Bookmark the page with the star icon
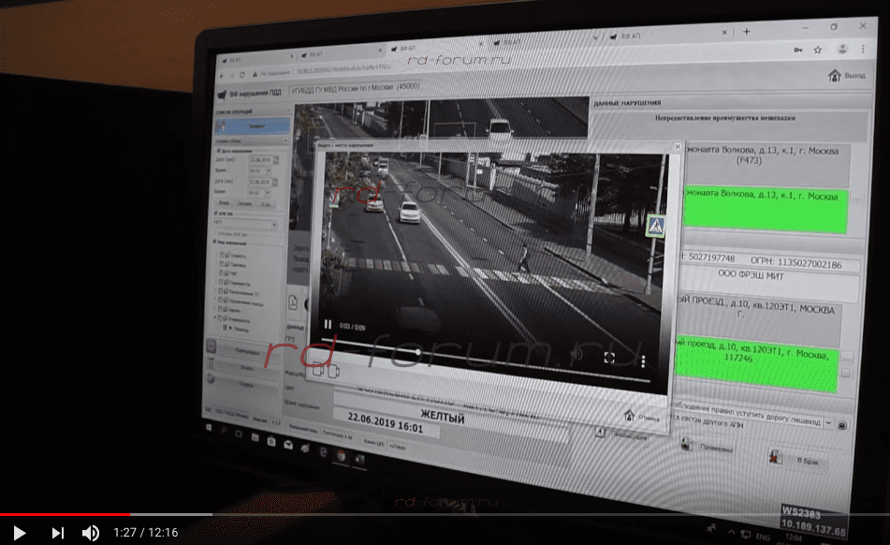Viewport: 890px width, 545px height. [x=817, y=50]
